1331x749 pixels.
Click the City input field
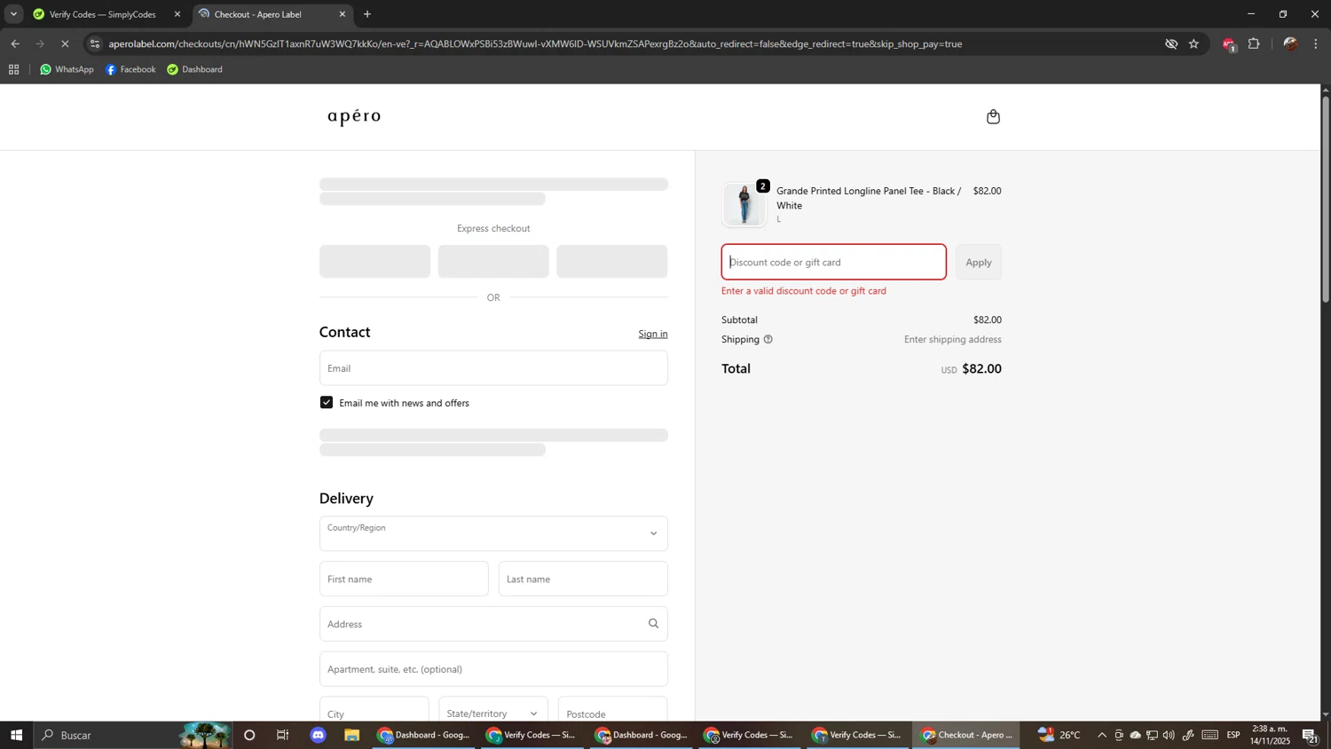(x=374, y=712)
